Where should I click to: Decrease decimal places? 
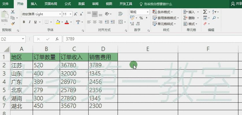138,24
